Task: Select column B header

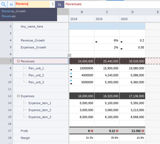Action: 82,12
